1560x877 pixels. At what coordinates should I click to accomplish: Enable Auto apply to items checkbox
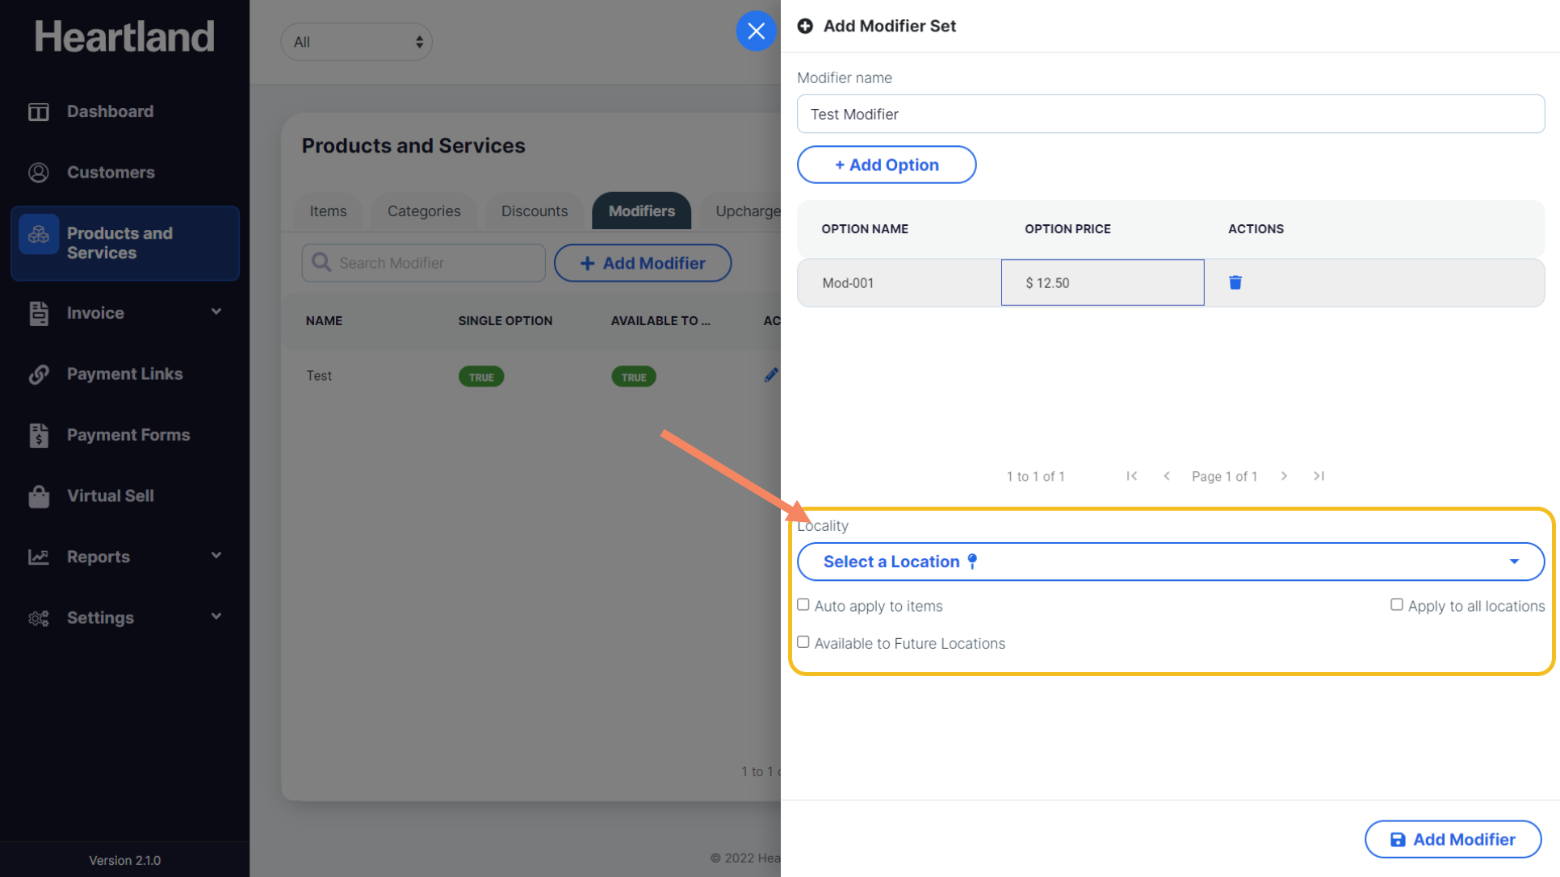803,605
